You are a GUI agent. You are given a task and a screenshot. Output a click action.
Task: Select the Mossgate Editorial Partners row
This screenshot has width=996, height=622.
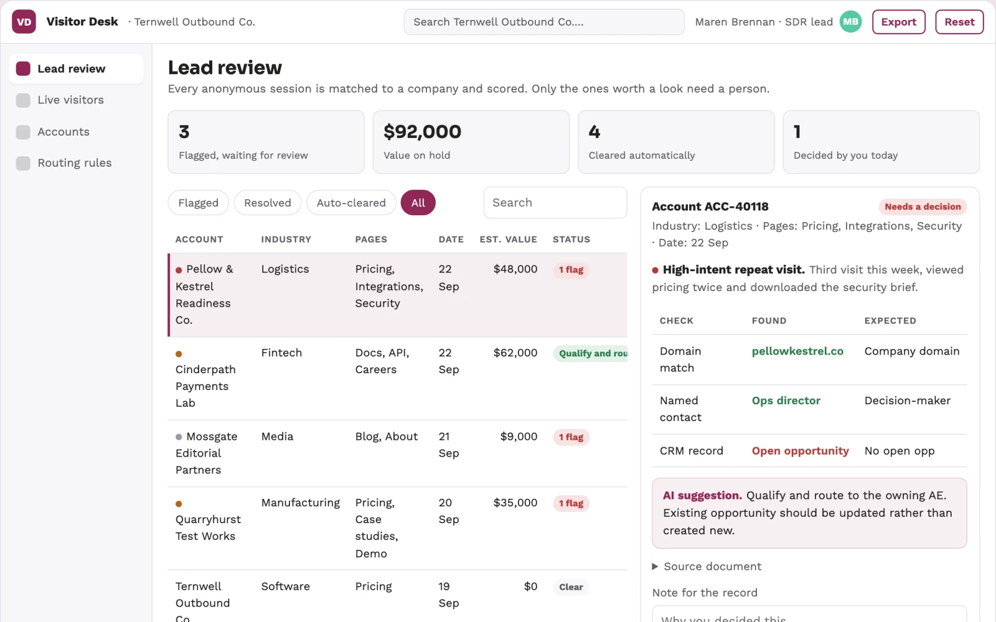point(398,453)
